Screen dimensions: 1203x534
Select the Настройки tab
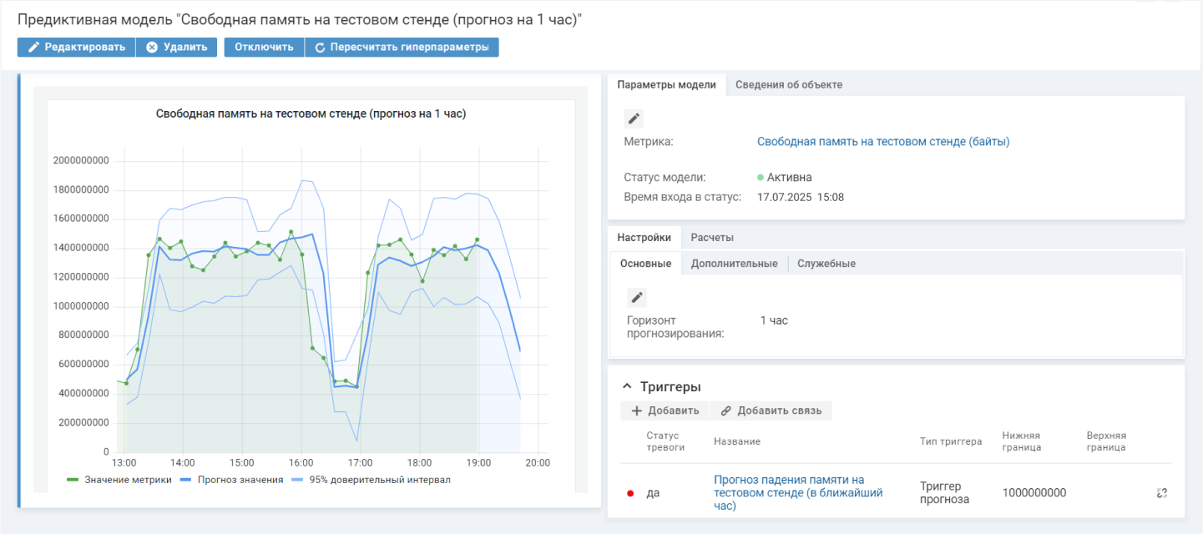[644, 238]
